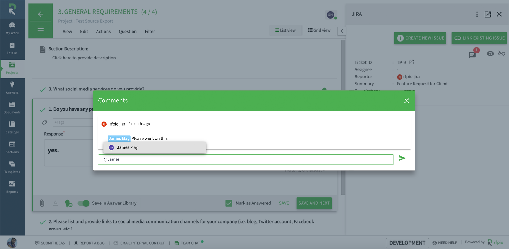Click the vertical scrollbar of the questions pane
The height and width of the screenshot is (249, 509).
(x=343, y=118)
